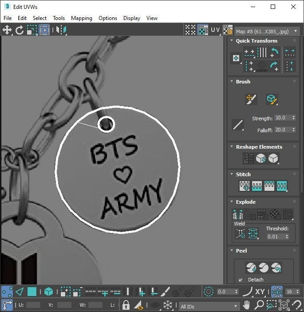
Task: Open the All IDs material dropdown
Action: coord(209,306)
